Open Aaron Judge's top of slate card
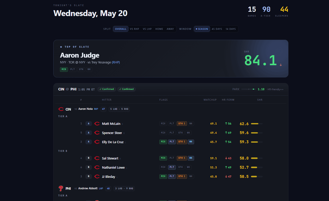 (x=171, y=59)
